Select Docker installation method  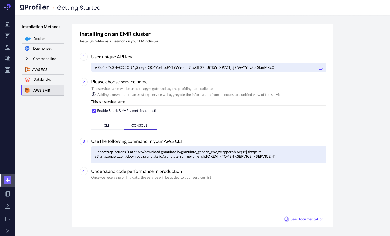39,39
